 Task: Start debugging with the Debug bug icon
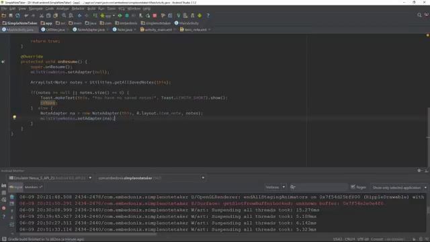[127, 15]
